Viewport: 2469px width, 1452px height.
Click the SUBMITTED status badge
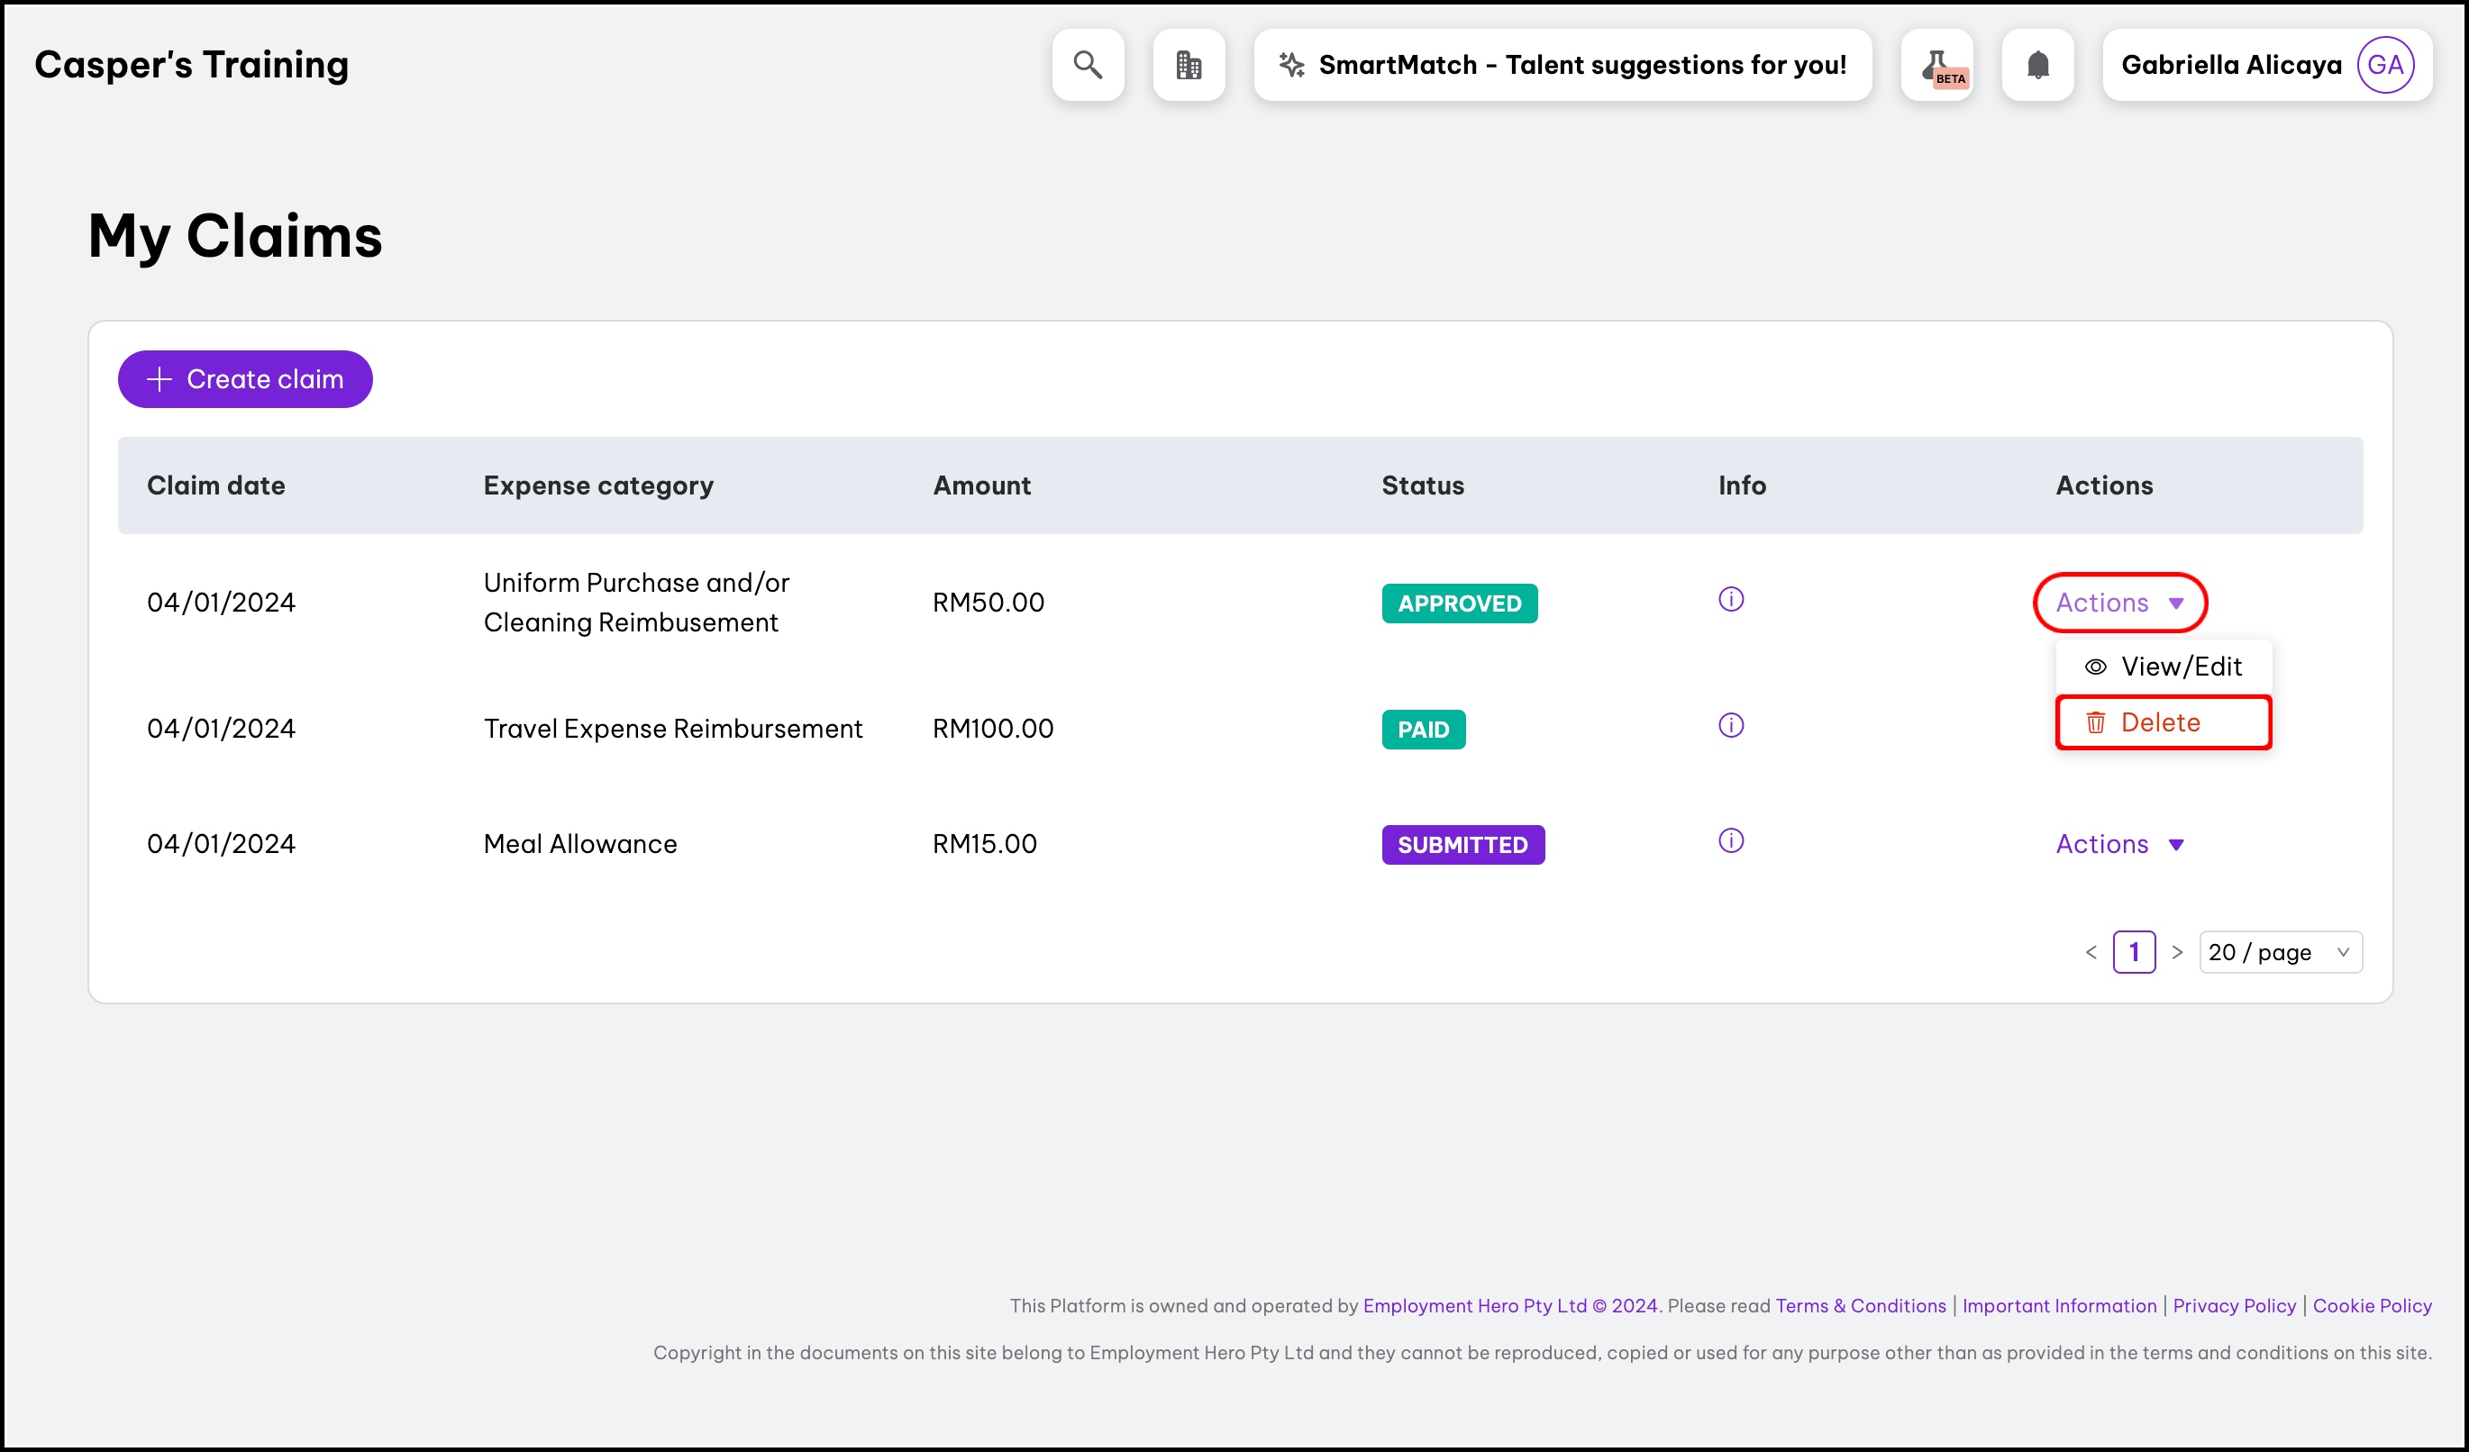(x=1462, y=845)
